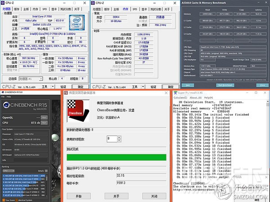The width and height of the screenshot is (270, 202).
Task: Click the Cinebench ranking list scrollbar
Action: click(x=46, y=185)
